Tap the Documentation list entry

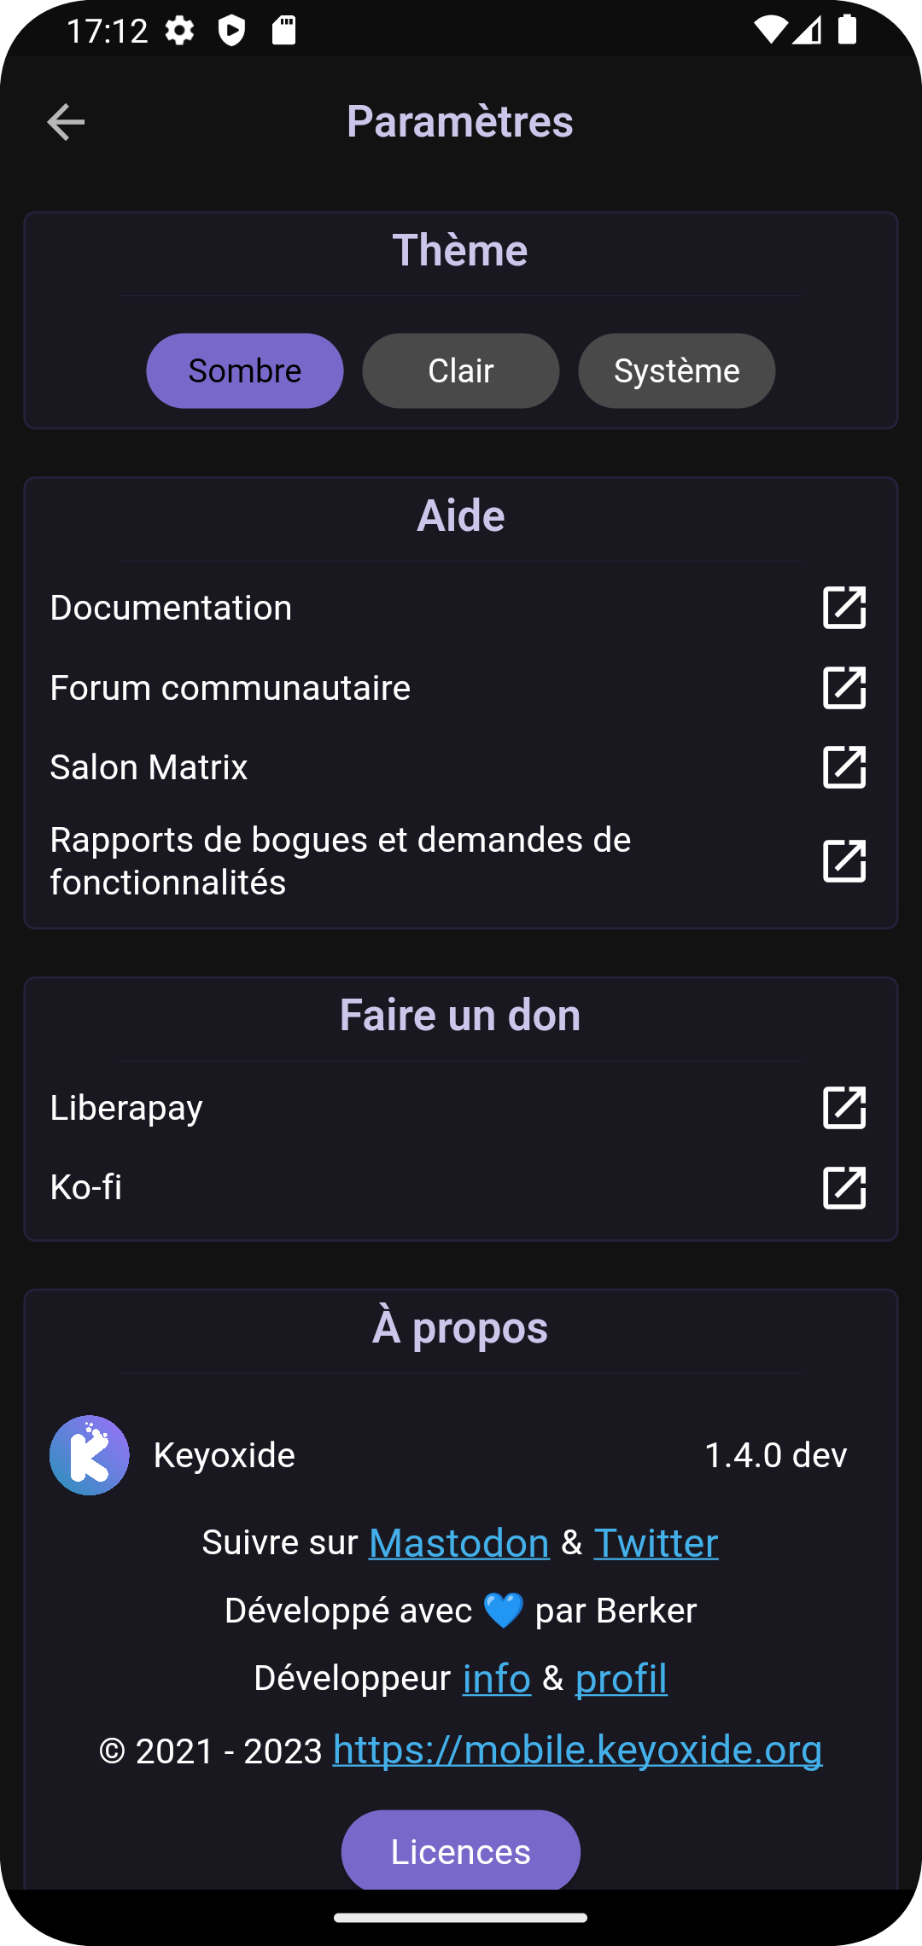point(171,608)
